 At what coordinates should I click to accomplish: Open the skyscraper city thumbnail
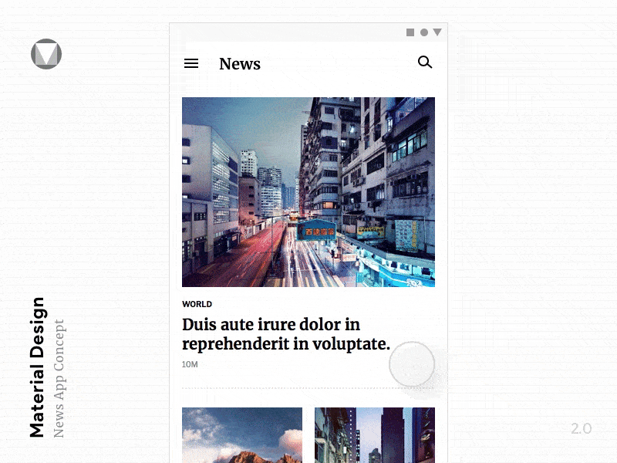click(x=375, y=435)
